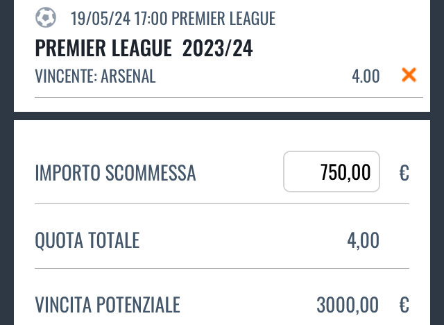Click the euro symbol beside potential winnings

404,305
